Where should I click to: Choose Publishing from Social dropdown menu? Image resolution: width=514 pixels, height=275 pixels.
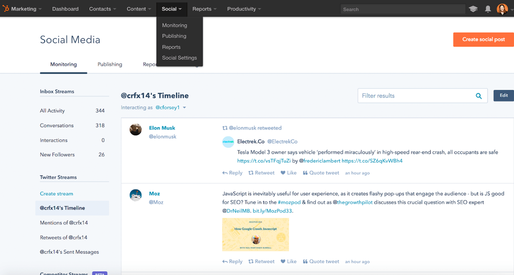174,36
